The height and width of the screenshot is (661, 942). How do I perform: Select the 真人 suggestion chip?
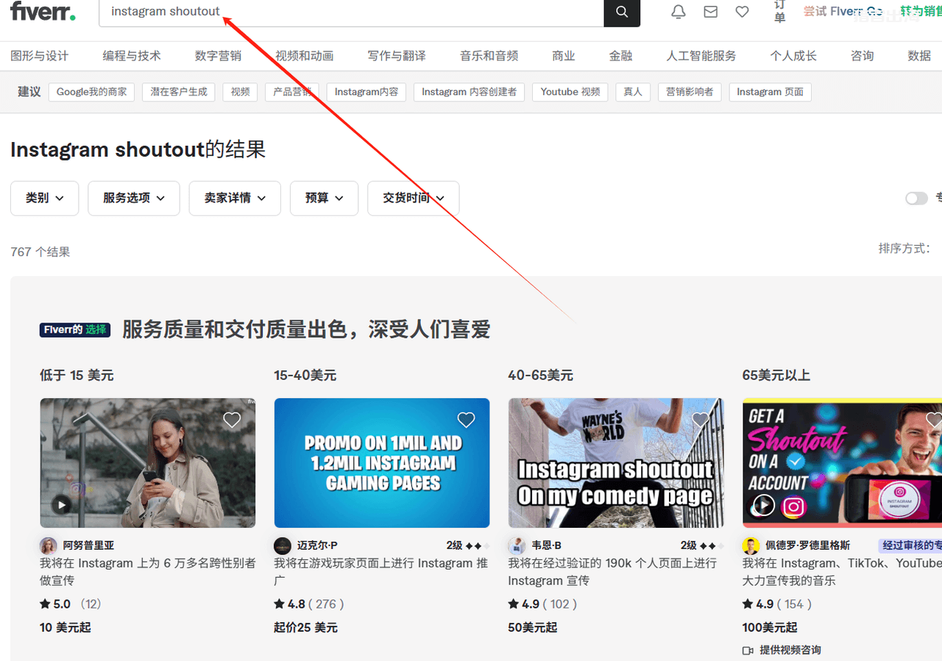(x=633, y=92)
